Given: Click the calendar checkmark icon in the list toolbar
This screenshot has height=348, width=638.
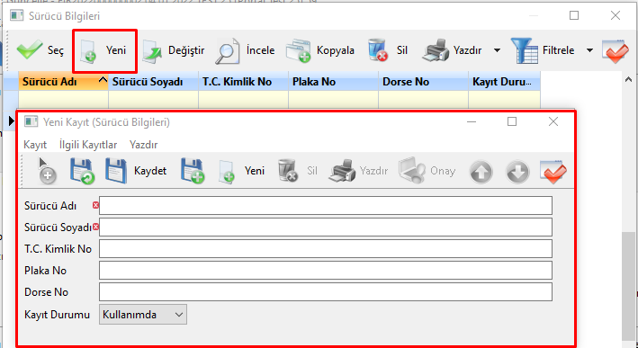Looking at the screenshot, I should tap(615, 51).
